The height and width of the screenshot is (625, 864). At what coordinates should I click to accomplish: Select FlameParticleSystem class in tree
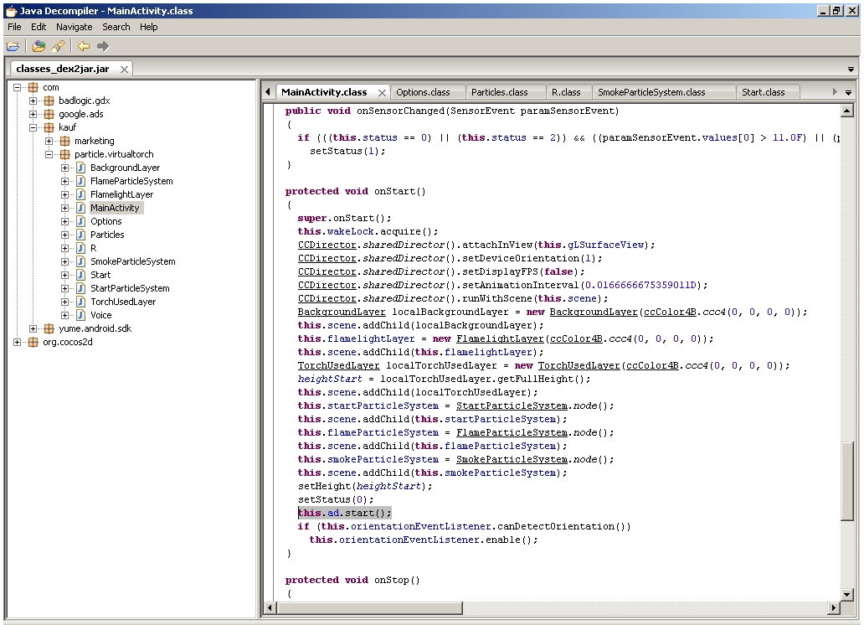131,181
